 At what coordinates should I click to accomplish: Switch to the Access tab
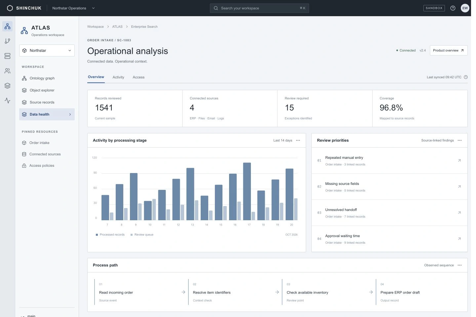click(x=139, y=77)
